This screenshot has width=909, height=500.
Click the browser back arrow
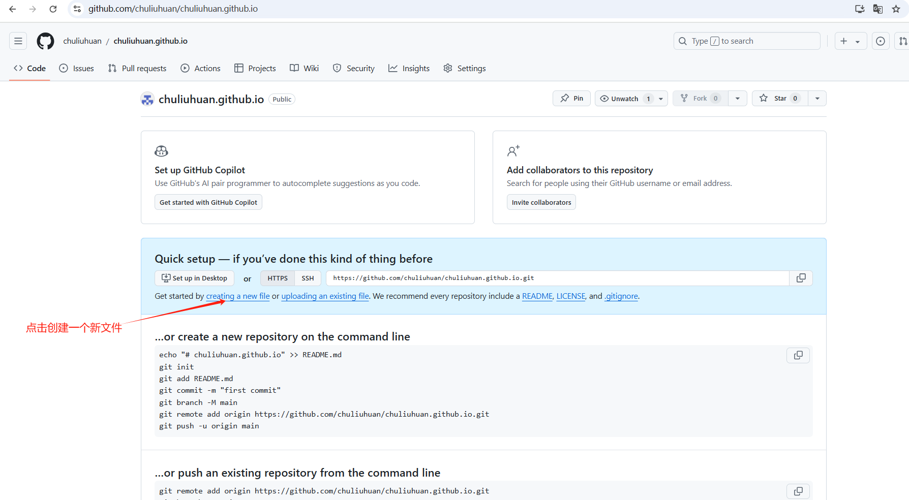tap(13, 9)
